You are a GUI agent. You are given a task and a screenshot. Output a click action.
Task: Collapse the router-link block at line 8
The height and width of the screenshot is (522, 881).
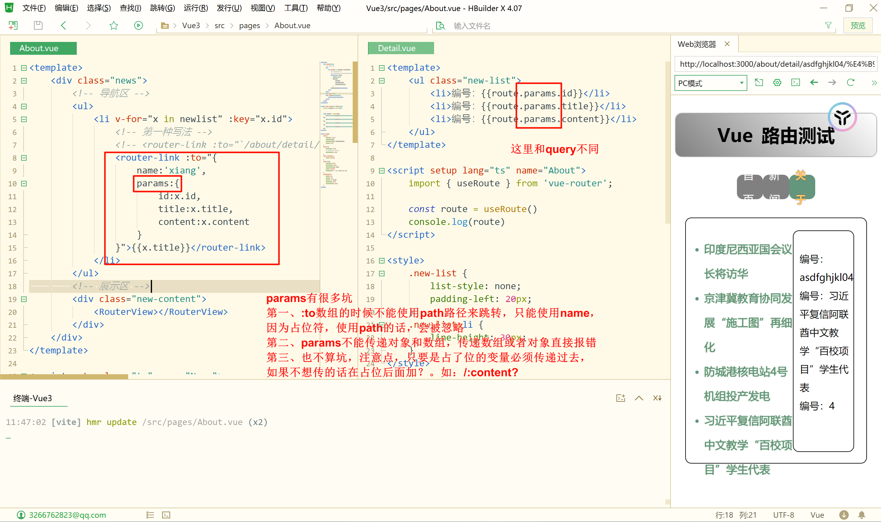click(x=24, y=158)
